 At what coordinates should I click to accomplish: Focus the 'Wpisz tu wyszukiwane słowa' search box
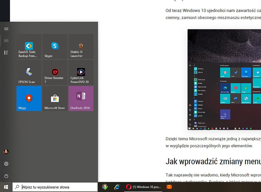[x=55, y=187]
